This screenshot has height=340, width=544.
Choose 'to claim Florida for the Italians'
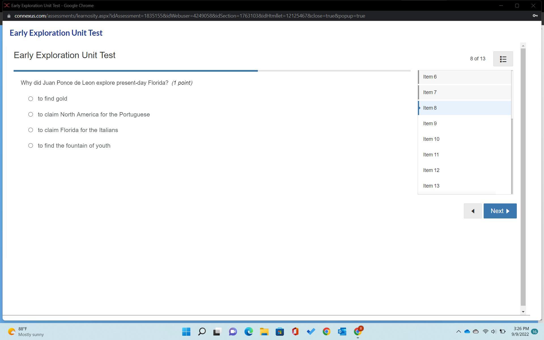coord(31,130)
